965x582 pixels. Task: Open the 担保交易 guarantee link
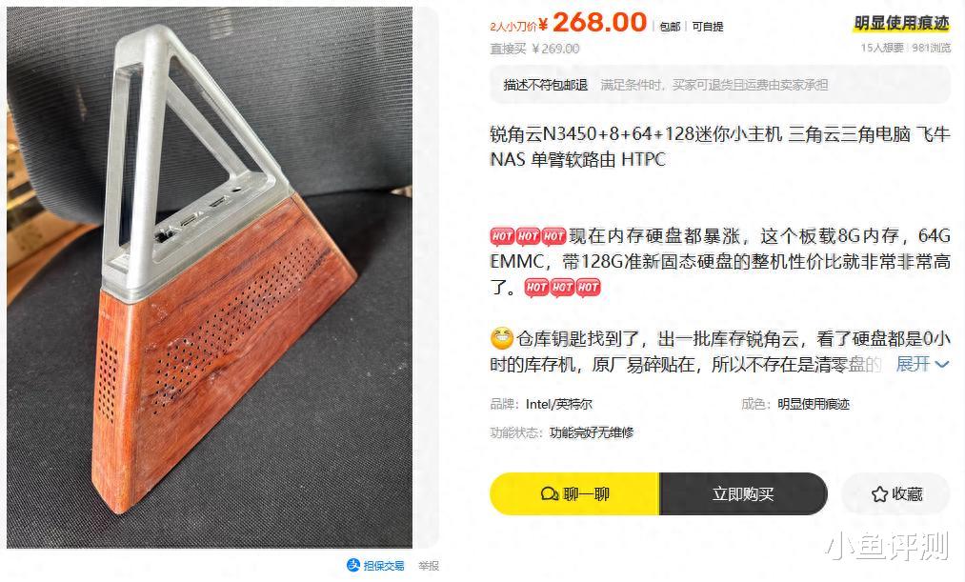[375, 566]
